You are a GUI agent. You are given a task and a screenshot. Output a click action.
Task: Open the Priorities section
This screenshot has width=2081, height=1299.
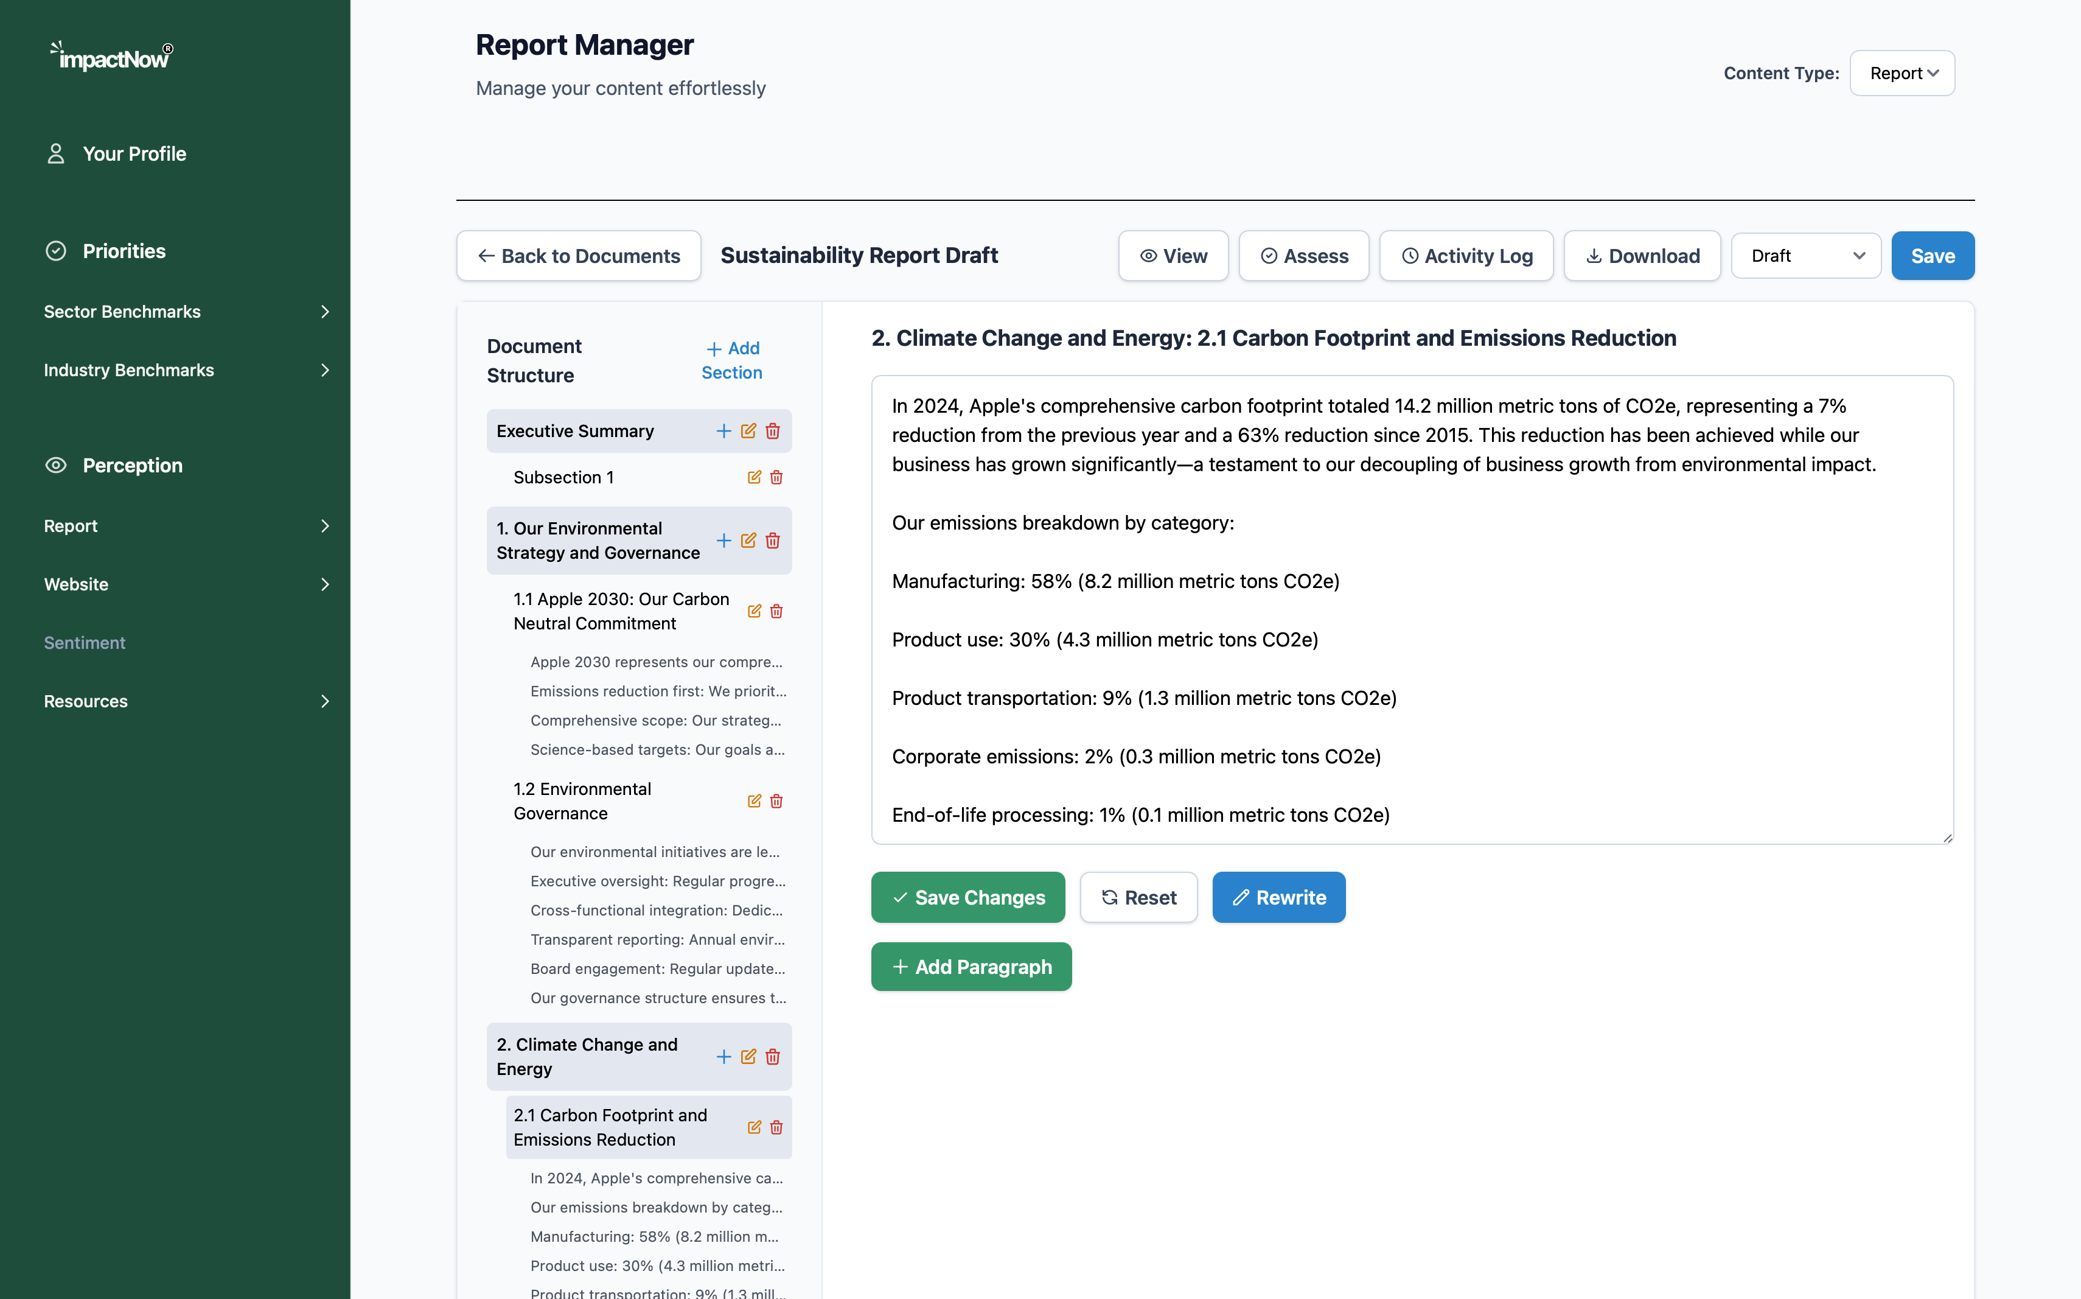coord(124,251)
